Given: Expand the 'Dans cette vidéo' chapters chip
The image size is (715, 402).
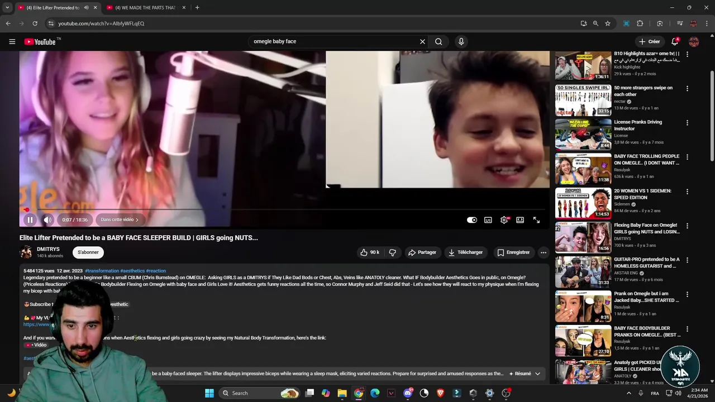Looking at the screenshot, I should [120, 220].
